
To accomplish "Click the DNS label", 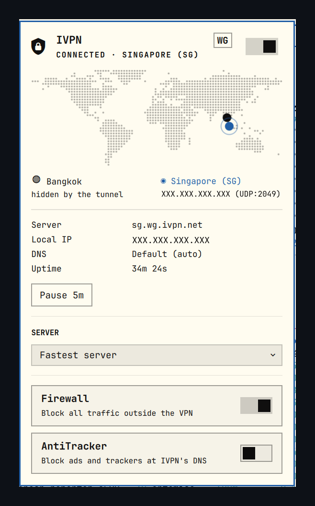I will click(39, 254).
